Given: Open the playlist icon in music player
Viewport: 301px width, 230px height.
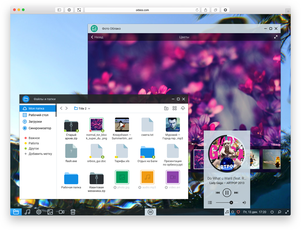Looking at the screenshot, I should point(210,203).
